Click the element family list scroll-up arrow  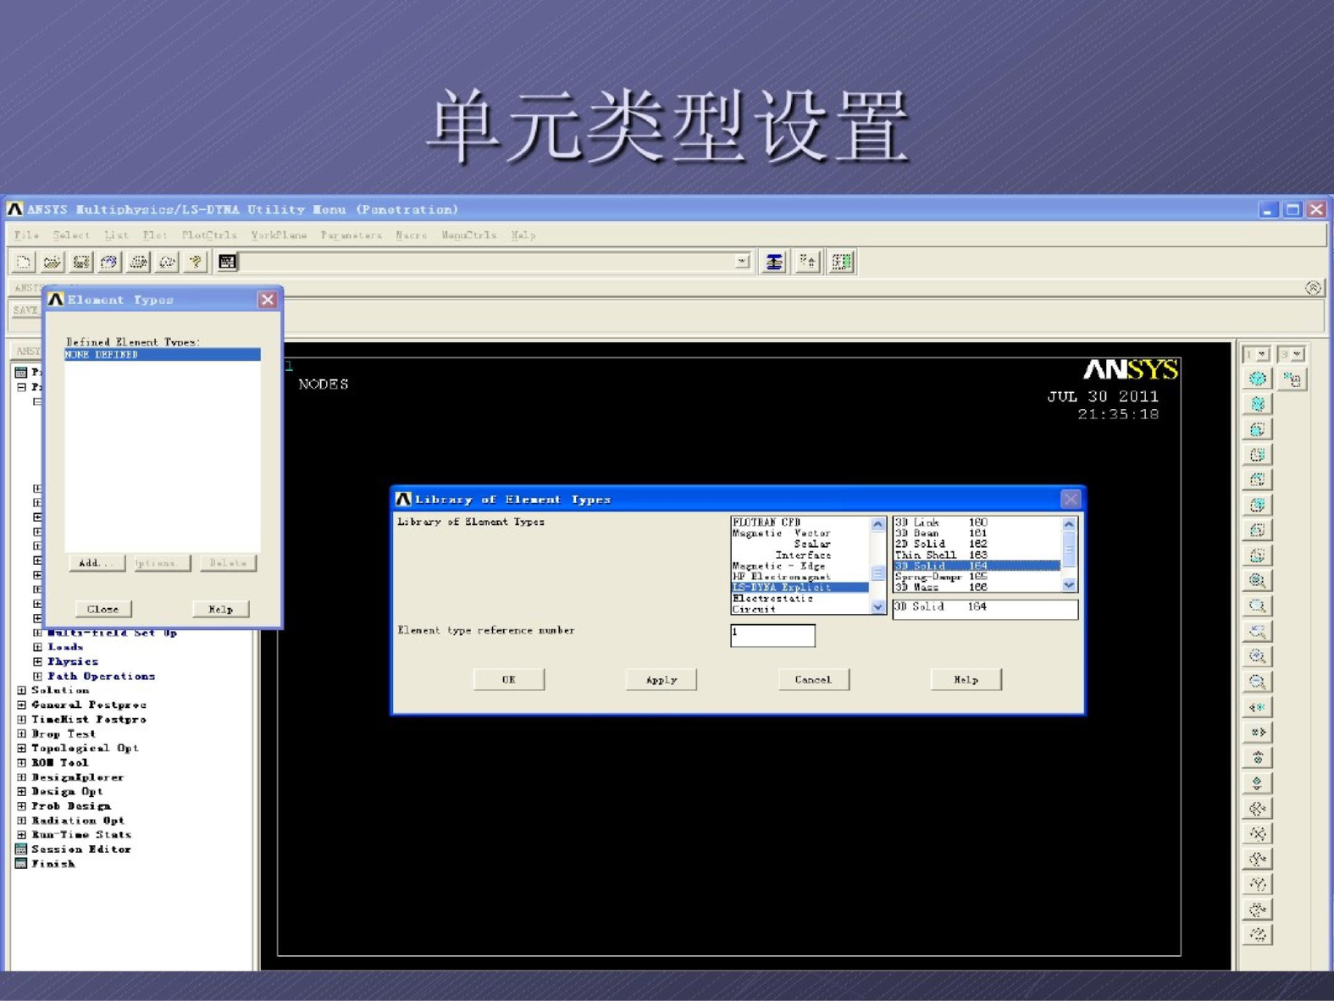877,524
